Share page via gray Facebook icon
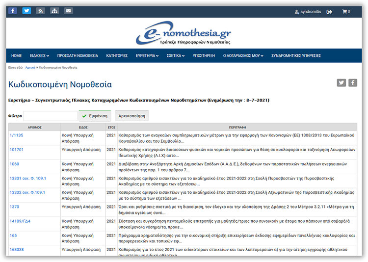This screenshot has width=368, height=262. (353, 82)
